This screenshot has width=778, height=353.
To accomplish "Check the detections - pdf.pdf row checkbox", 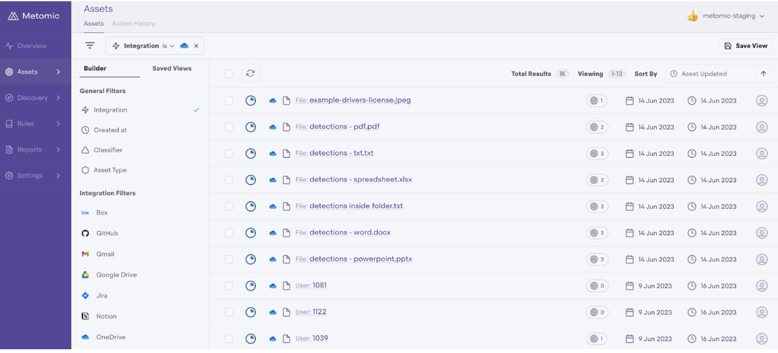I will pyautogui.click(x=229, y=127).
